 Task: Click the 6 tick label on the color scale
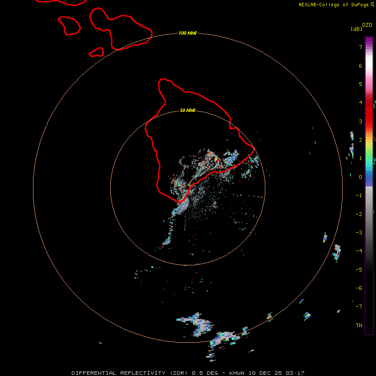[361, 66]
